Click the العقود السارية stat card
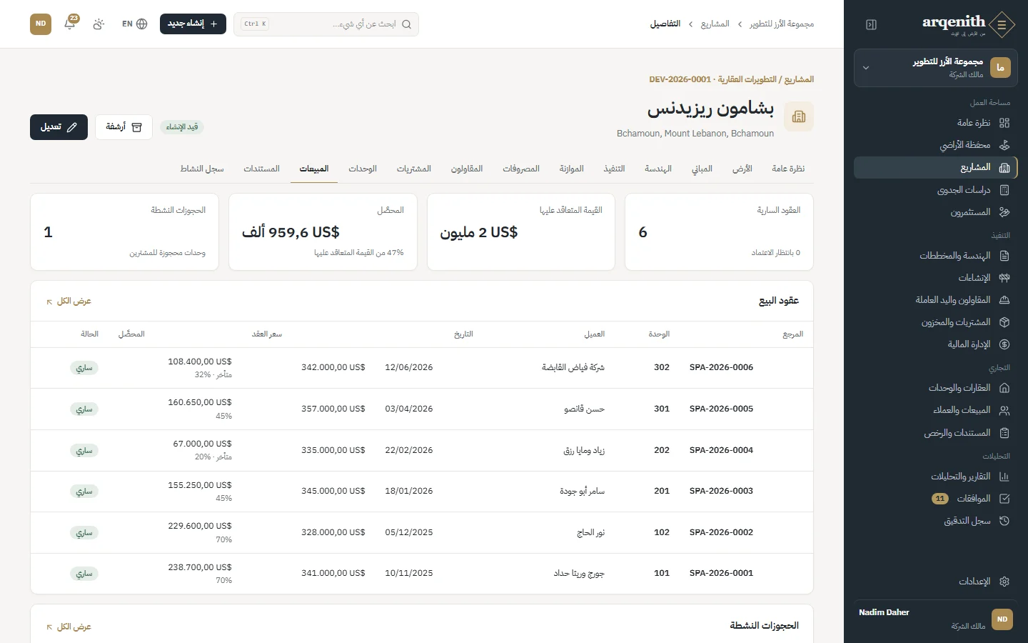1028x643 pixels. (x=719, y=232)
